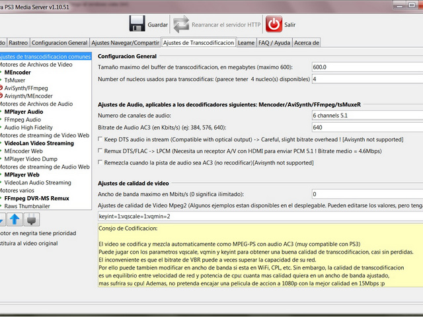Enable Keep DTS audio in stream checkbox
The image size is (423, 317).
tap(100, 139)
